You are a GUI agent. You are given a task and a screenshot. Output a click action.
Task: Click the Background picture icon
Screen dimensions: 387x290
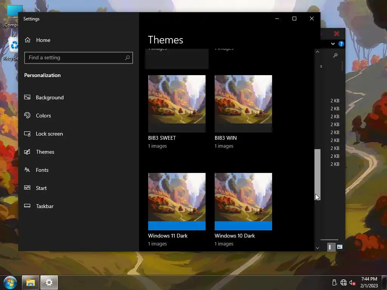point(27,97)
